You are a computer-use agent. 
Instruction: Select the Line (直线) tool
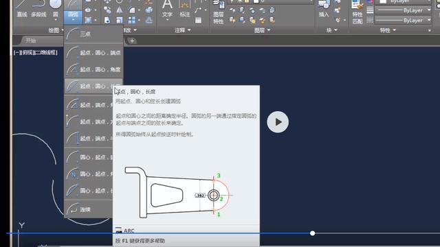pyautogui.click(x=22, y=8)
